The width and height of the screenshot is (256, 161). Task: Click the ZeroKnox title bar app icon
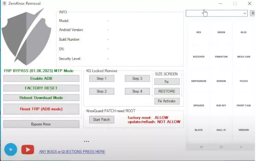click(x=4, y=3)
